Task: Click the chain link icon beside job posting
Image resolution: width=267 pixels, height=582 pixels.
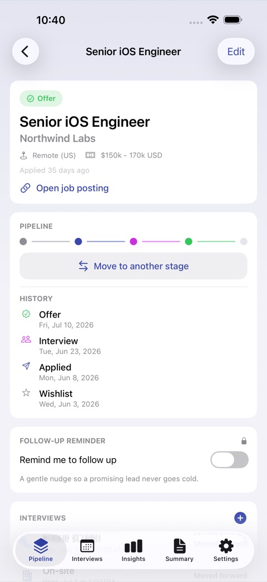Action: (25, 188)
